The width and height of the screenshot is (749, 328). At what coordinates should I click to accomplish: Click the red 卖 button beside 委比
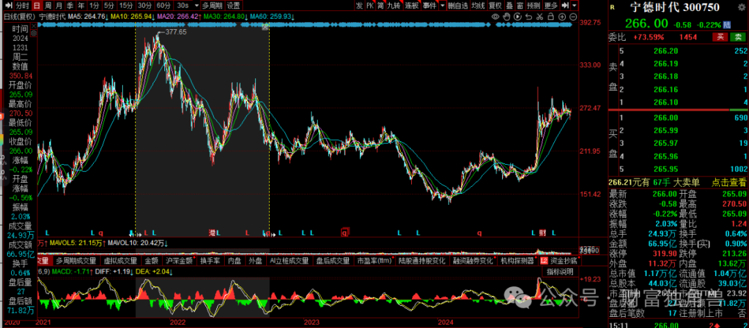721,37
